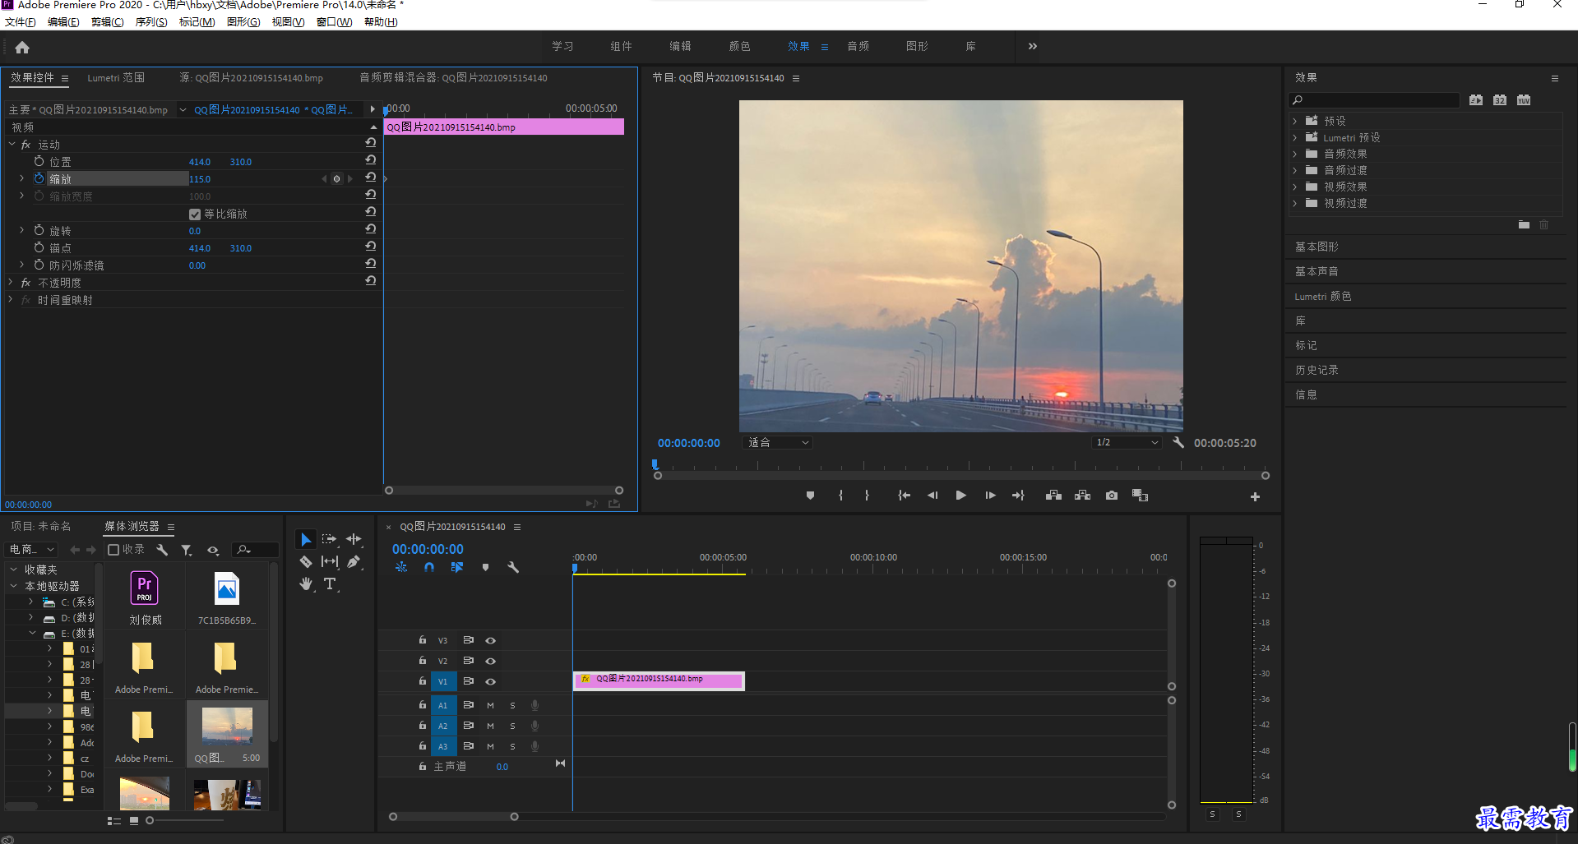
Task: Expand the 音频效果 folder
Action: tap(1294, 154)
